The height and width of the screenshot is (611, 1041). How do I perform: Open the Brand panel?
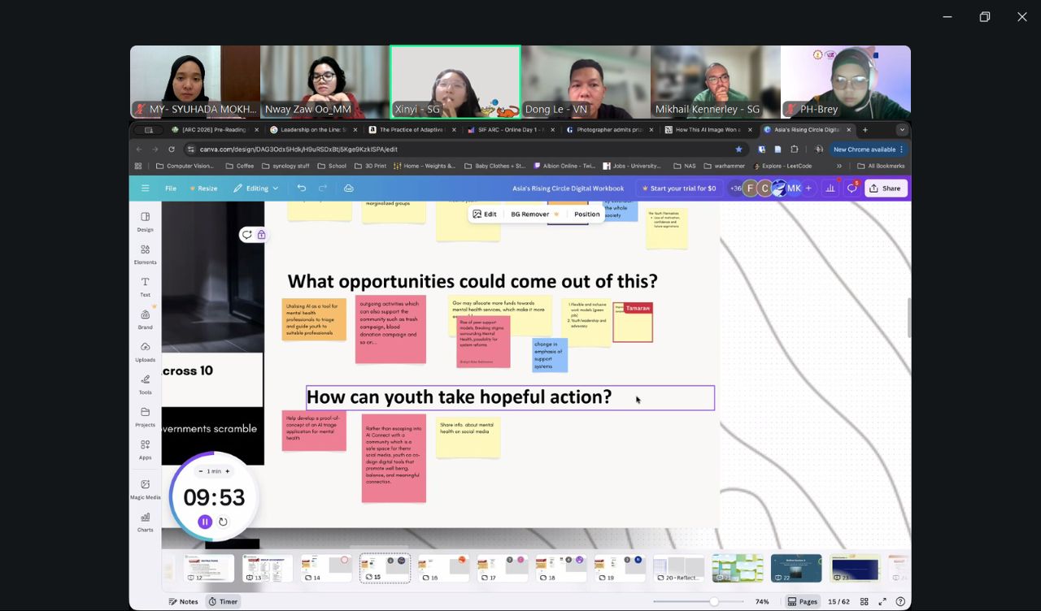pos(145,318)
